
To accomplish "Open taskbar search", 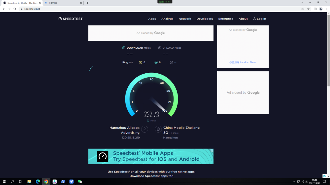I will 13,181.
